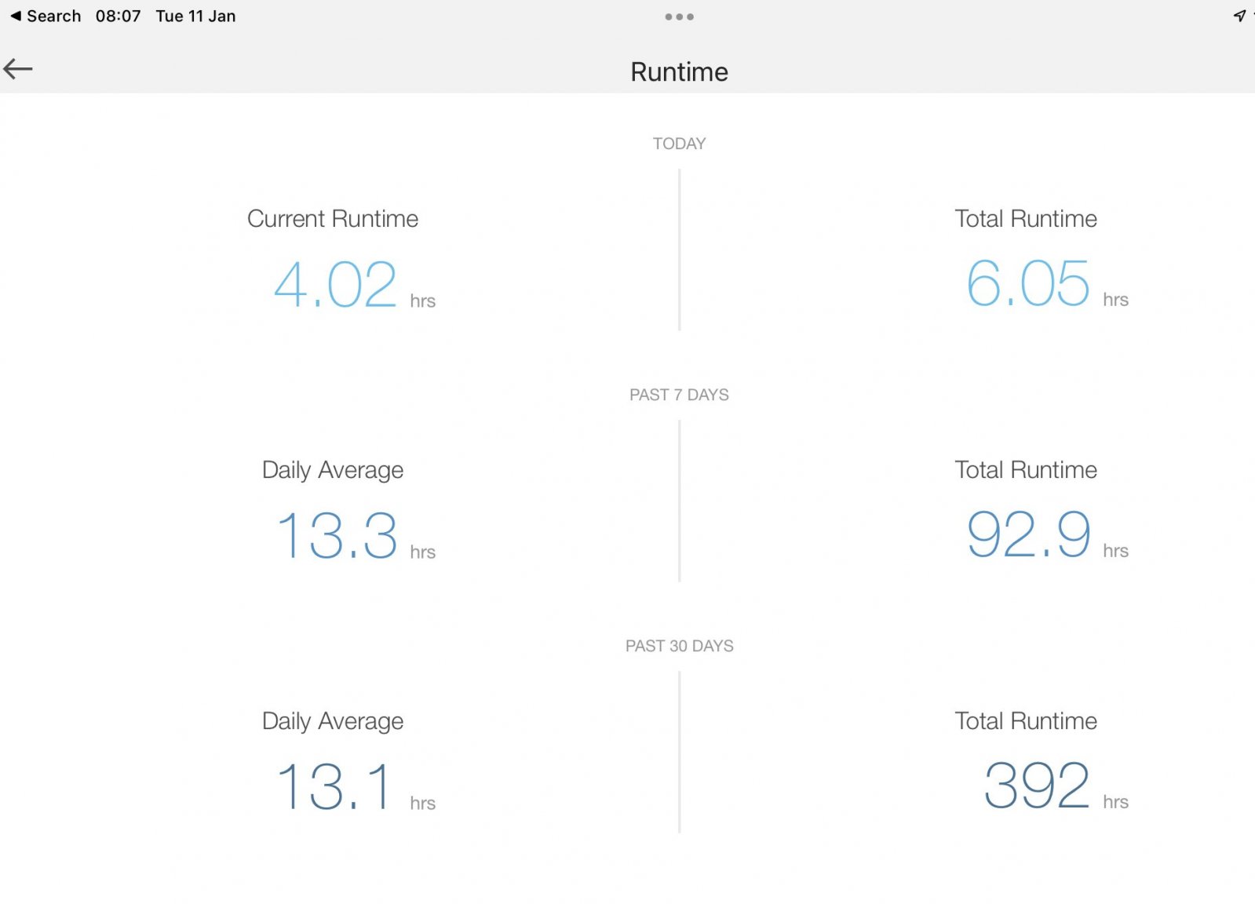Tap Total Runtime label under PAST 7 DAYS
The image size is (1255, 904).
point(1026,469)
